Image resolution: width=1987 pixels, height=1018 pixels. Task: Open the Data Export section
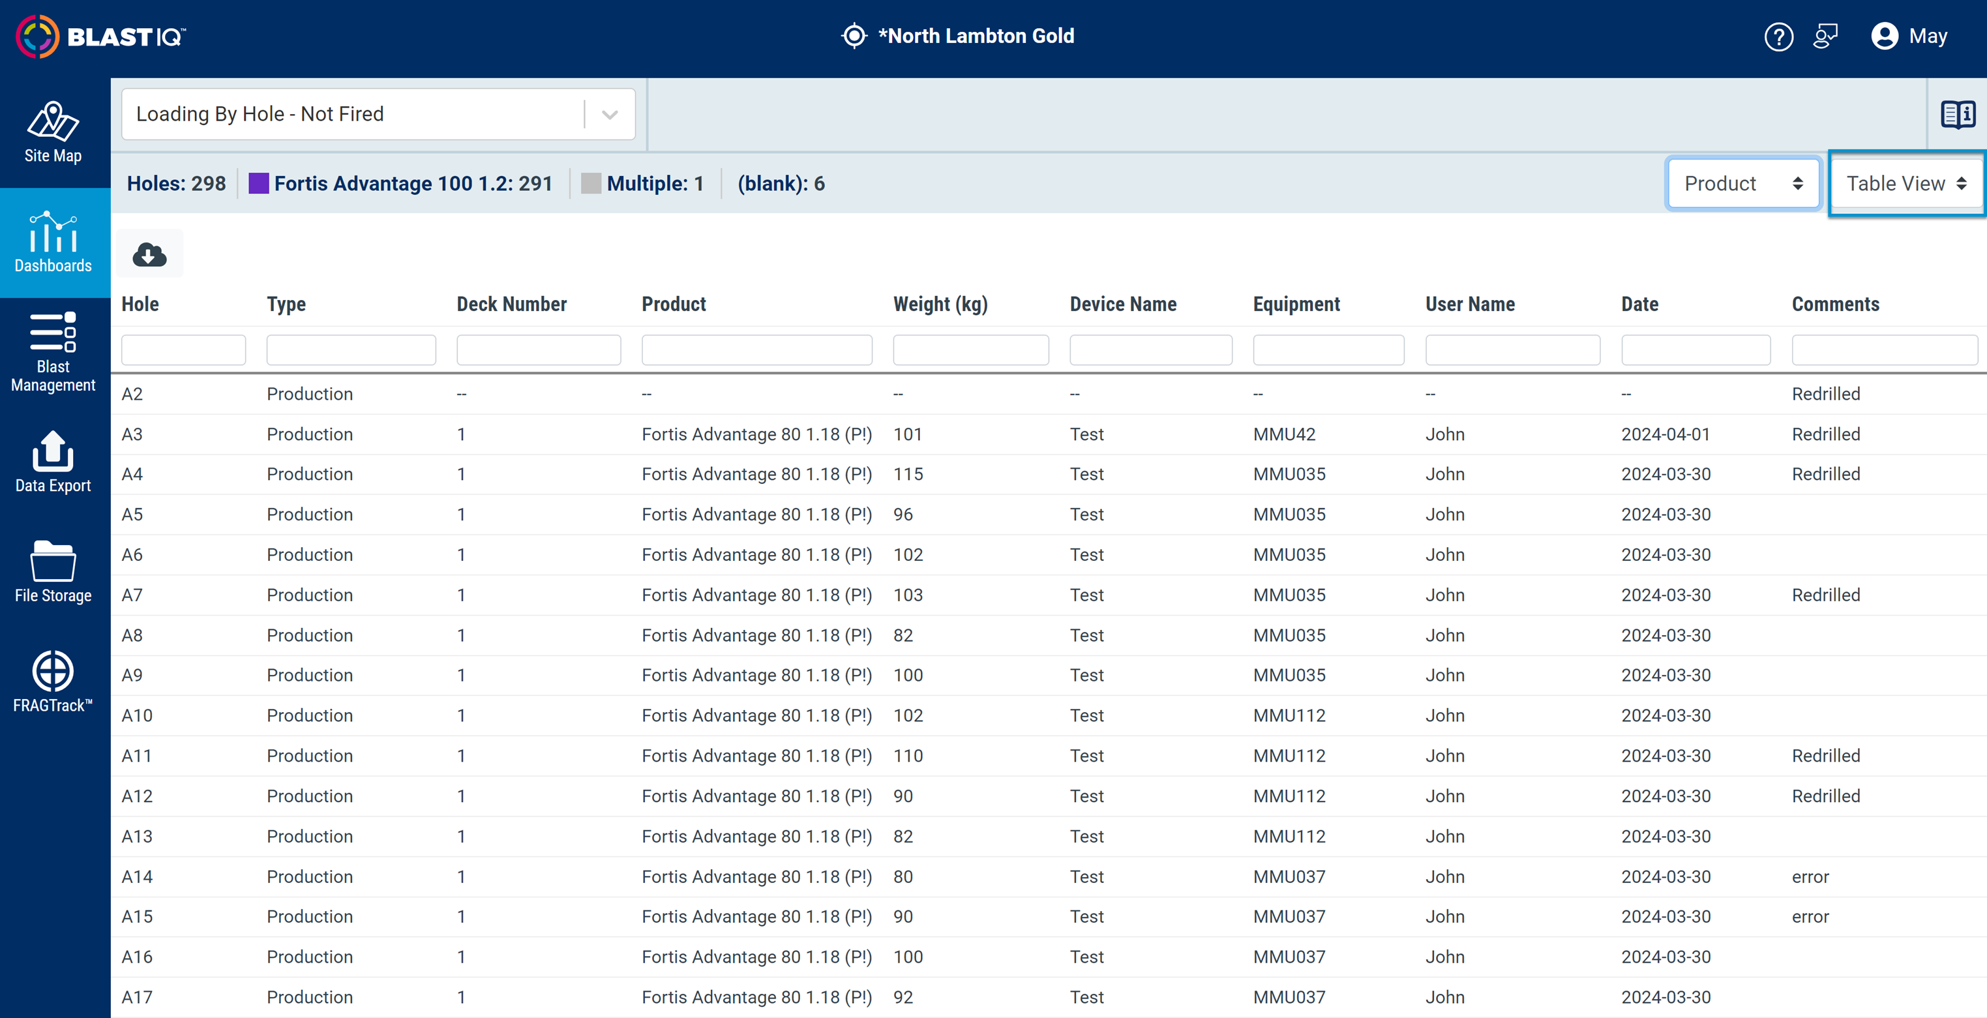click(x=52, y=462)
